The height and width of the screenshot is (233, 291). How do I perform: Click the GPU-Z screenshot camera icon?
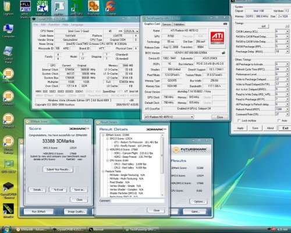[225, 24]
